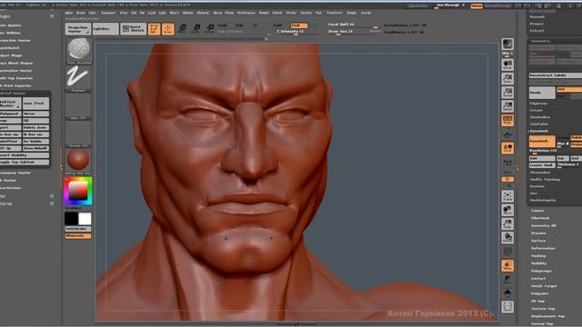Select the Move transform icon in top shelf
Viewport: 582px width, 327px height.
click(182, 28)
